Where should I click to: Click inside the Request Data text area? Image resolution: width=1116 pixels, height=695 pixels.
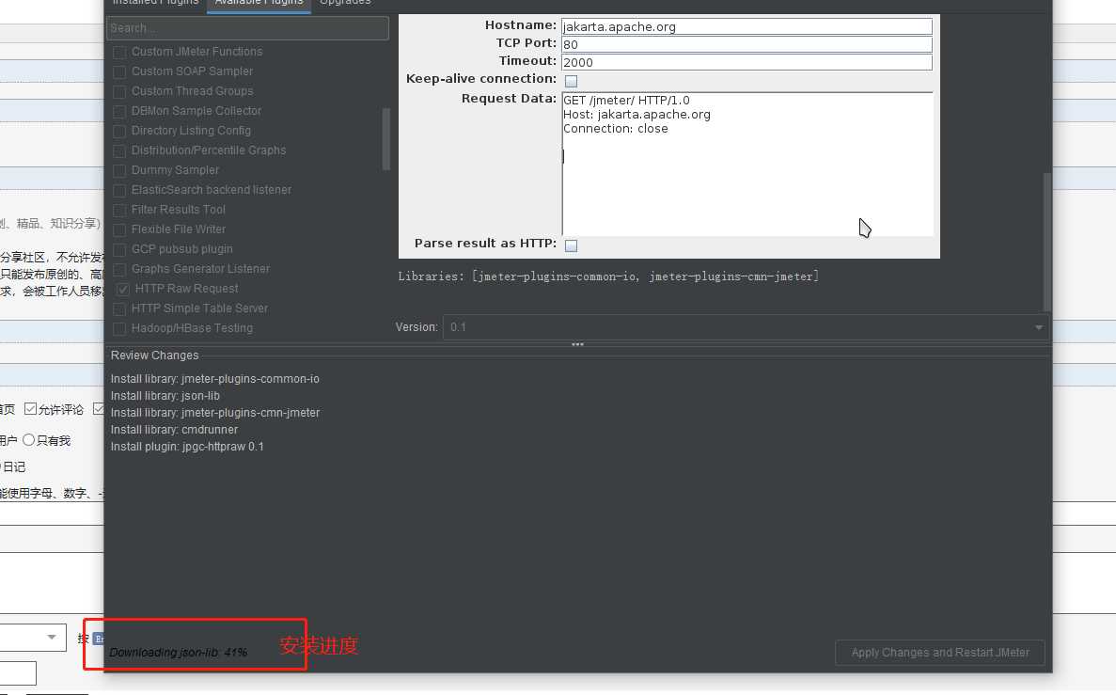(x=747, y=164)
